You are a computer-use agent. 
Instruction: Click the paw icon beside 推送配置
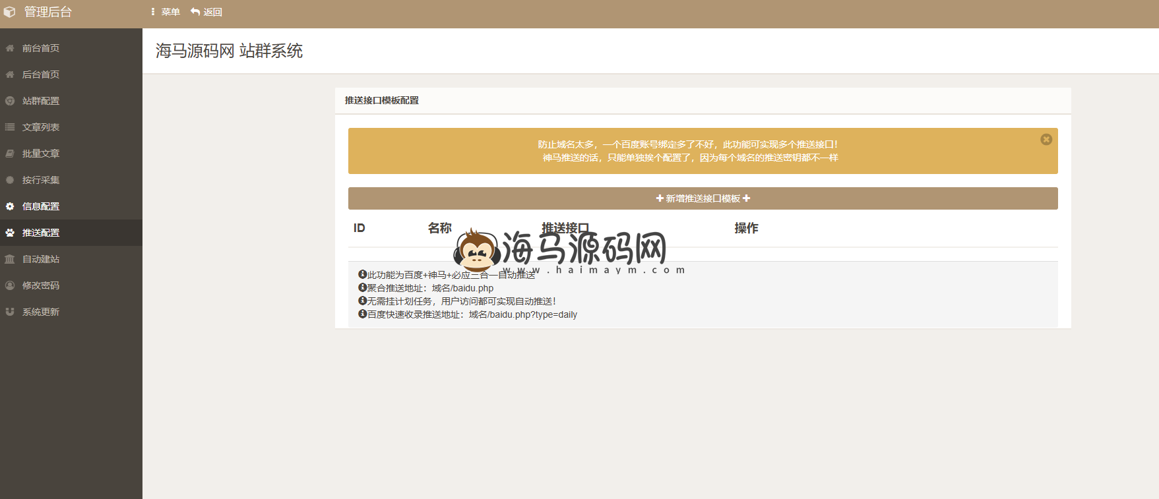click(10, 233)
